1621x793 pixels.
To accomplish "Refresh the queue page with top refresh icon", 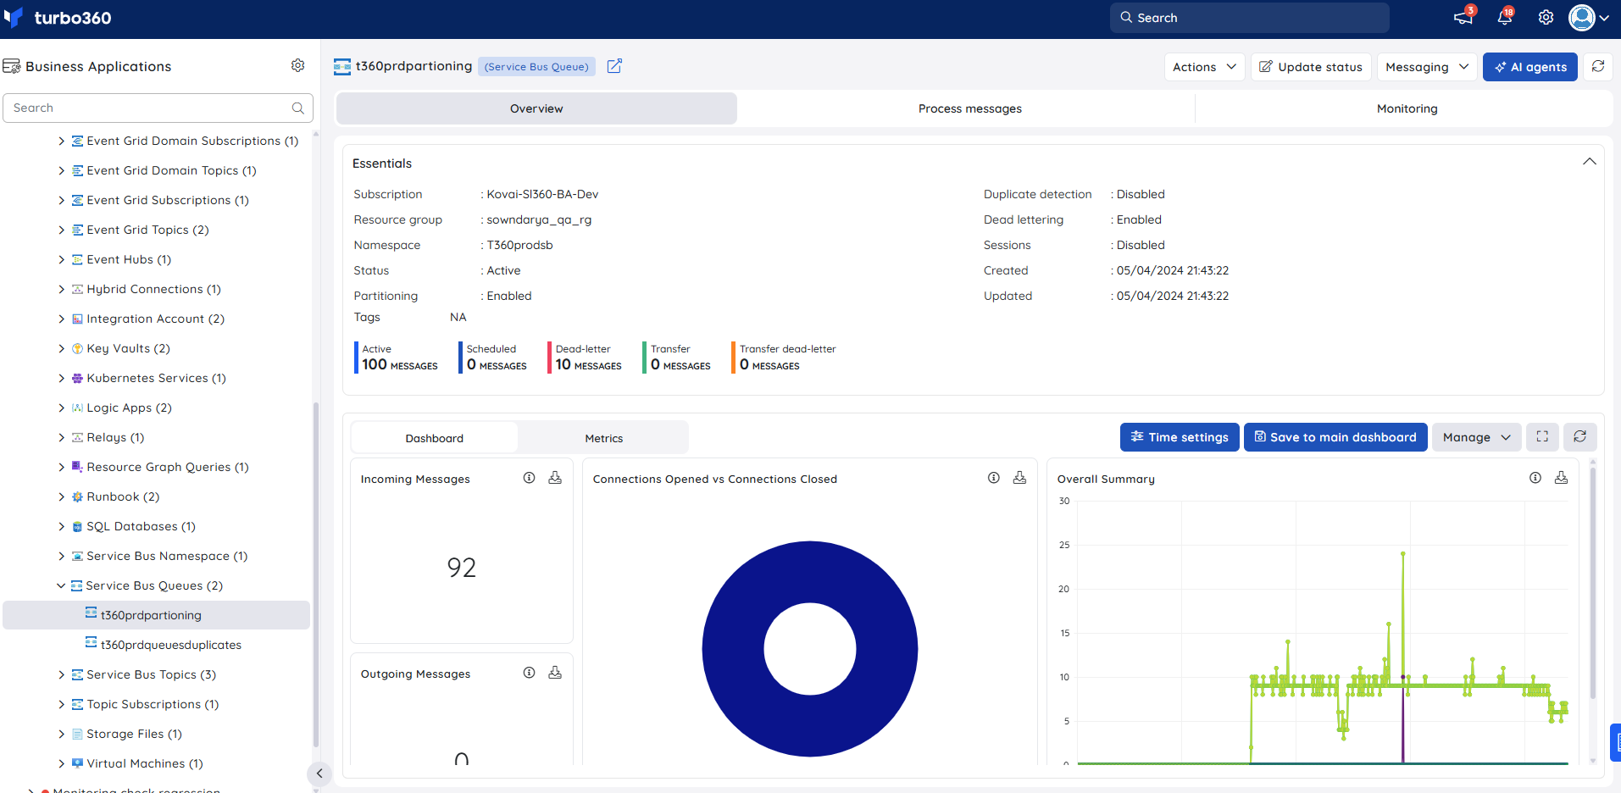I will [1598, 67].
